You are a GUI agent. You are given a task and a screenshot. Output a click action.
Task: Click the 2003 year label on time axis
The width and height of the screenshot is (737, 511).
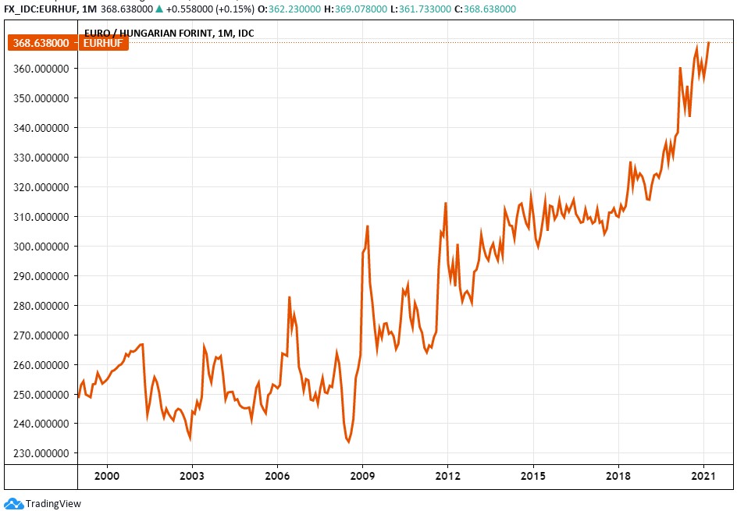(192, 476)
